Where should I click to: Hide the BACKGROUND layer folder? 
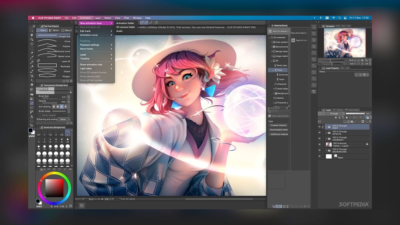pyautogui.click(x=319, y=150)
